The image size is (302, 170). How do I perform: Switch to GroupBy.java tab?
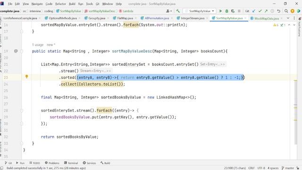pyautogui.click(x=97, y=18)
